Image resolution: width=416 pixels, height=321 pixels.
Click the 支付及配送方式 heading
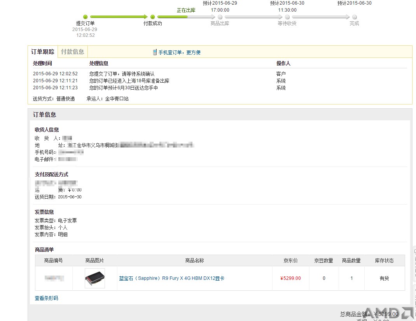51,175
